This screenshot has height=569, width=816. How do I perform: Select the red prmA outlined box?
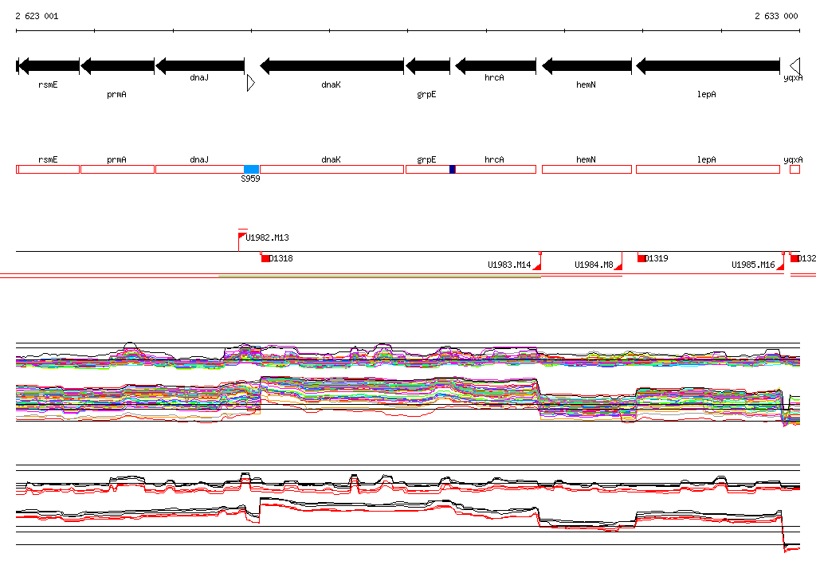(x=118, y=170)
